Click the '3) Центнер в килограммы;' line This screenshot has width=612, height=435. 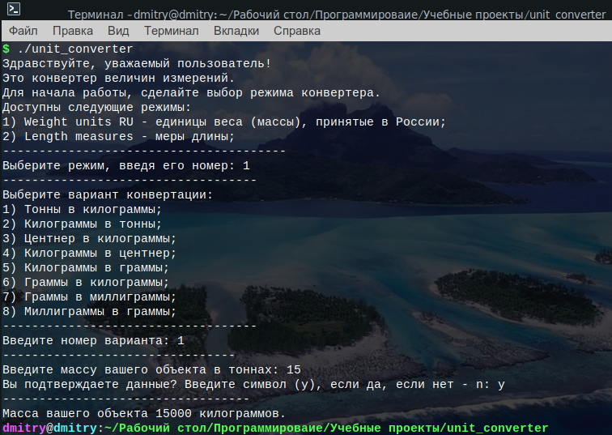(89, 238)
